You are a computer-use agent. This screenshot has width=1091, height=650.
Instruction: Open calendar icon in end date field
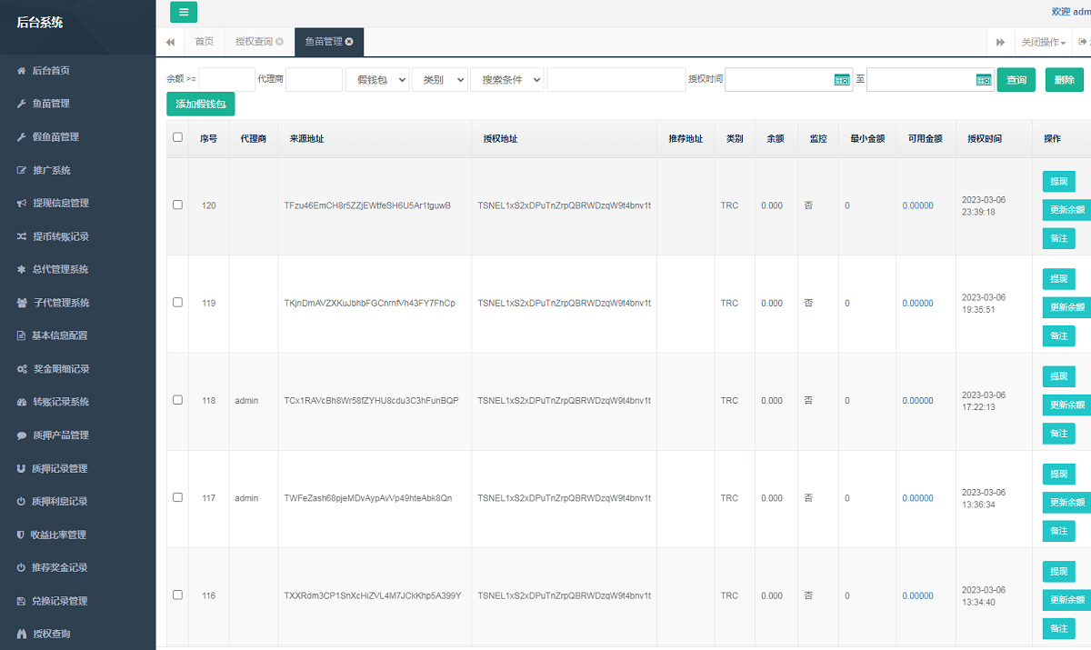(x=983, y=80)
